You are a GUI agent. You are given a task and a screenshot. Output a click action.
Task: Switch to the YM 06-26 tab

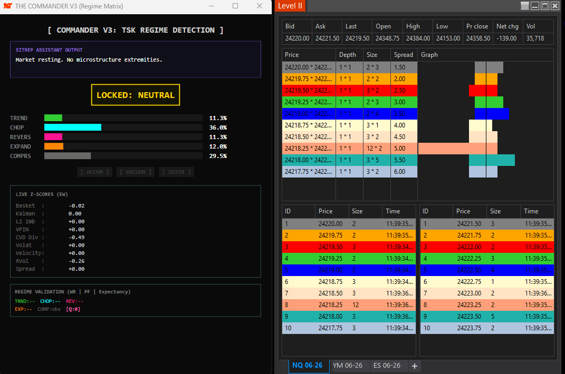348,366
